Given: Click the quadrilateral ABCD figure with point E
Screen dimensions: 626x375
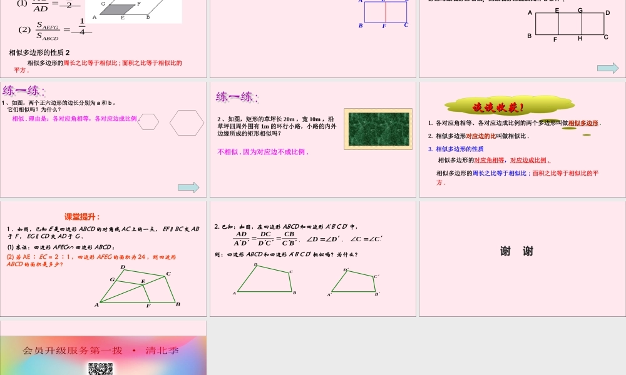Looking at the screenshot, I should [138, 286].
